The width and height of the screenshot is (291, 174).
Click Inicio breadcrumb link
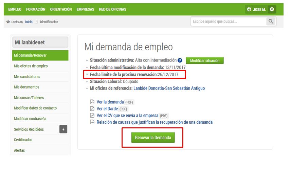tap(29, 22)
